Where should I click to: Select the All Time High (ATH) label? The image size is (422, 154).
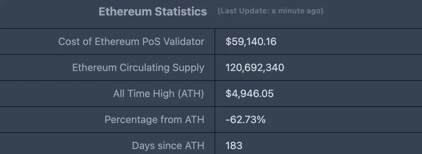pyautogui.click(x=159, y=94)
